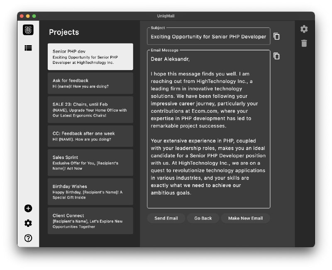
Task: Open settings gear in left sidebar
Action: [28, 223]
